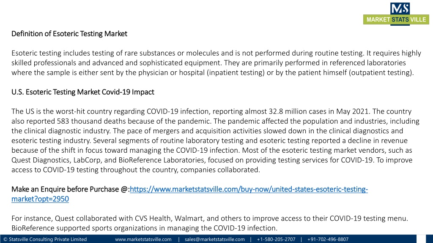Select the +1-580-205-2707 phone number
This screenshot has height=243, width=433.
[276, 239]
